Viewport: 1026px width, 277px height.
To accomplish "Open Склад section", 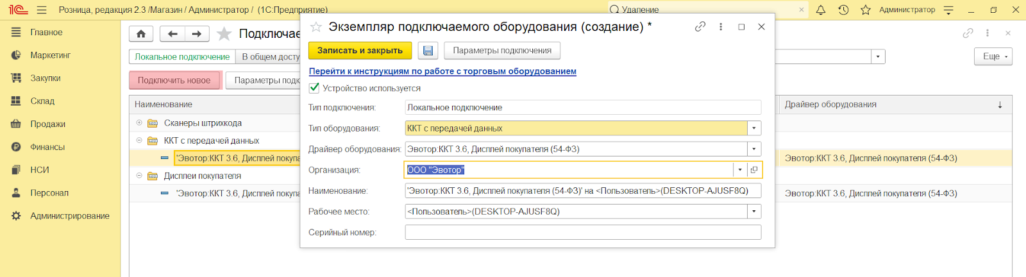I will (42, 101).
